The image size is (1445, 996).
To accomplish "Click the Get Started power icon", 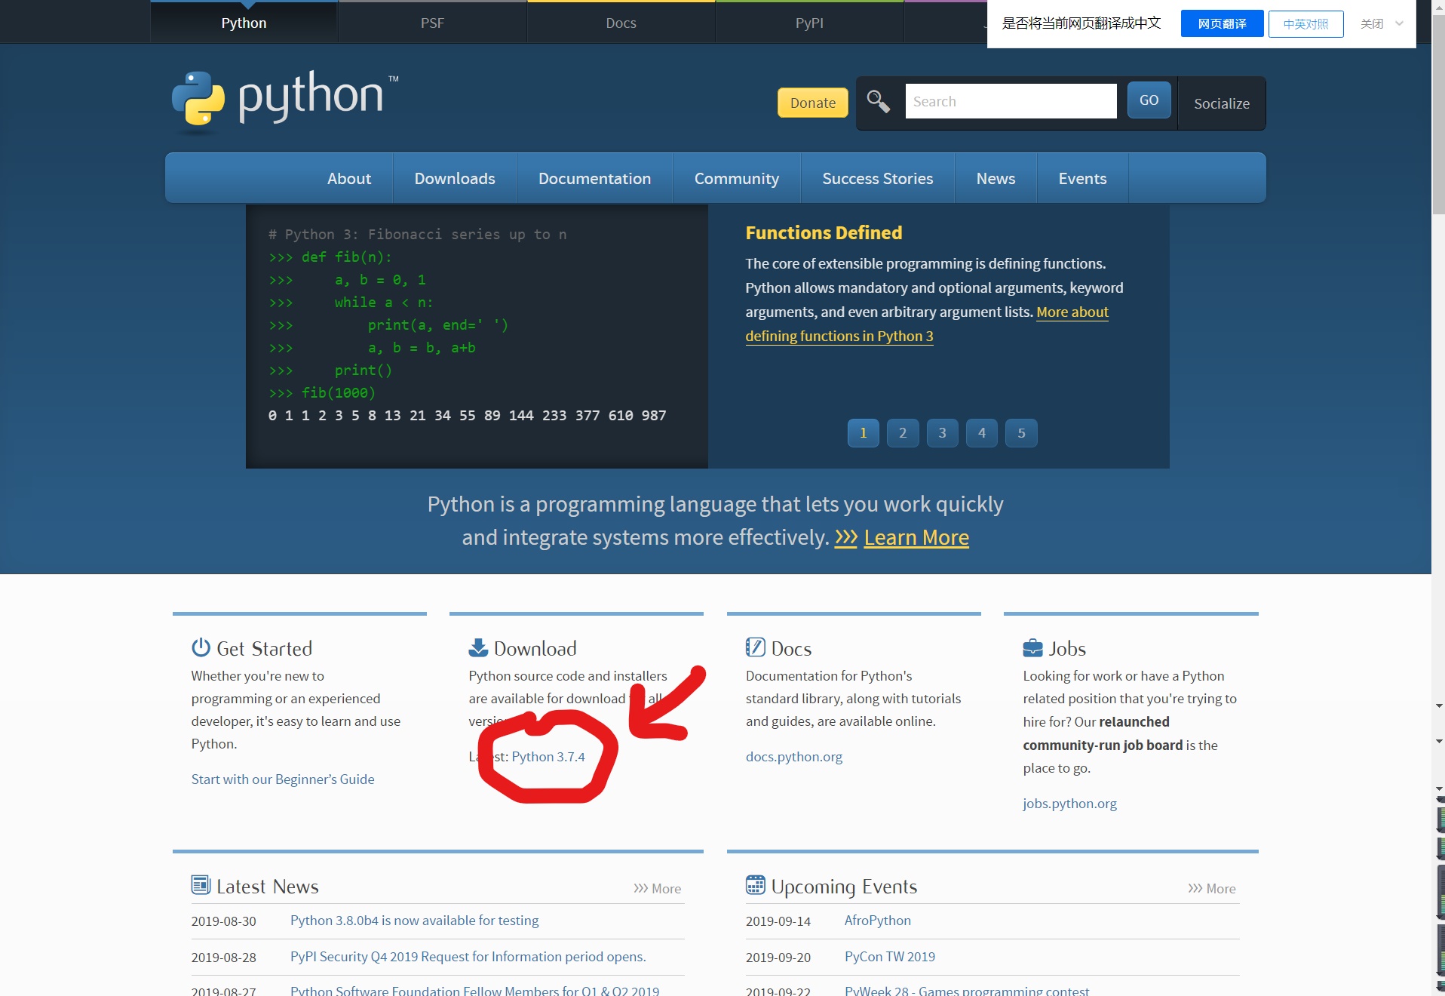I will tap(201, 647).
